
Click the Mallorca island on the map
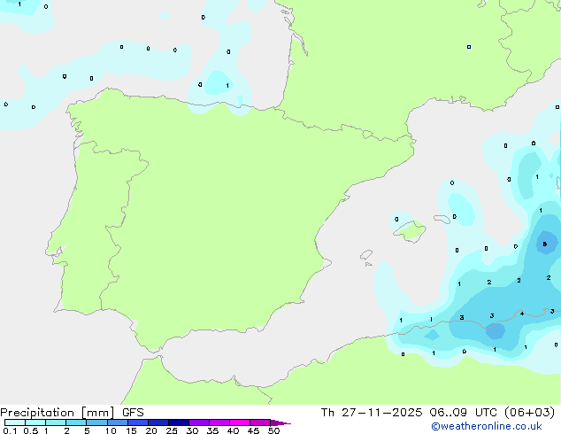410,231
